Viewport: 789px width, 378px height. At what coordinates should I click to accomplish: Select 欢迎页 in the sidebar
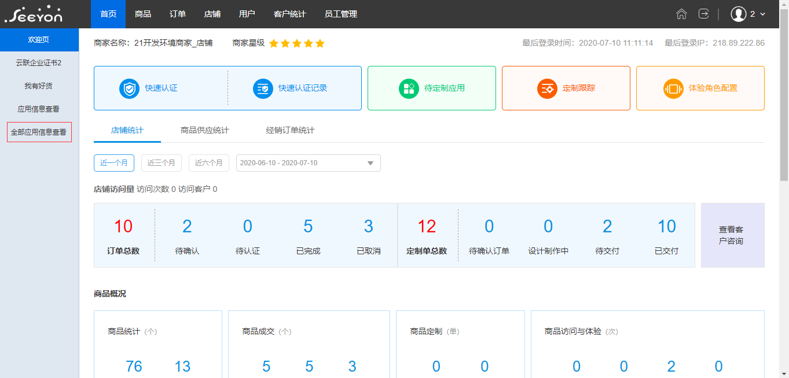(x=39, y=40)
